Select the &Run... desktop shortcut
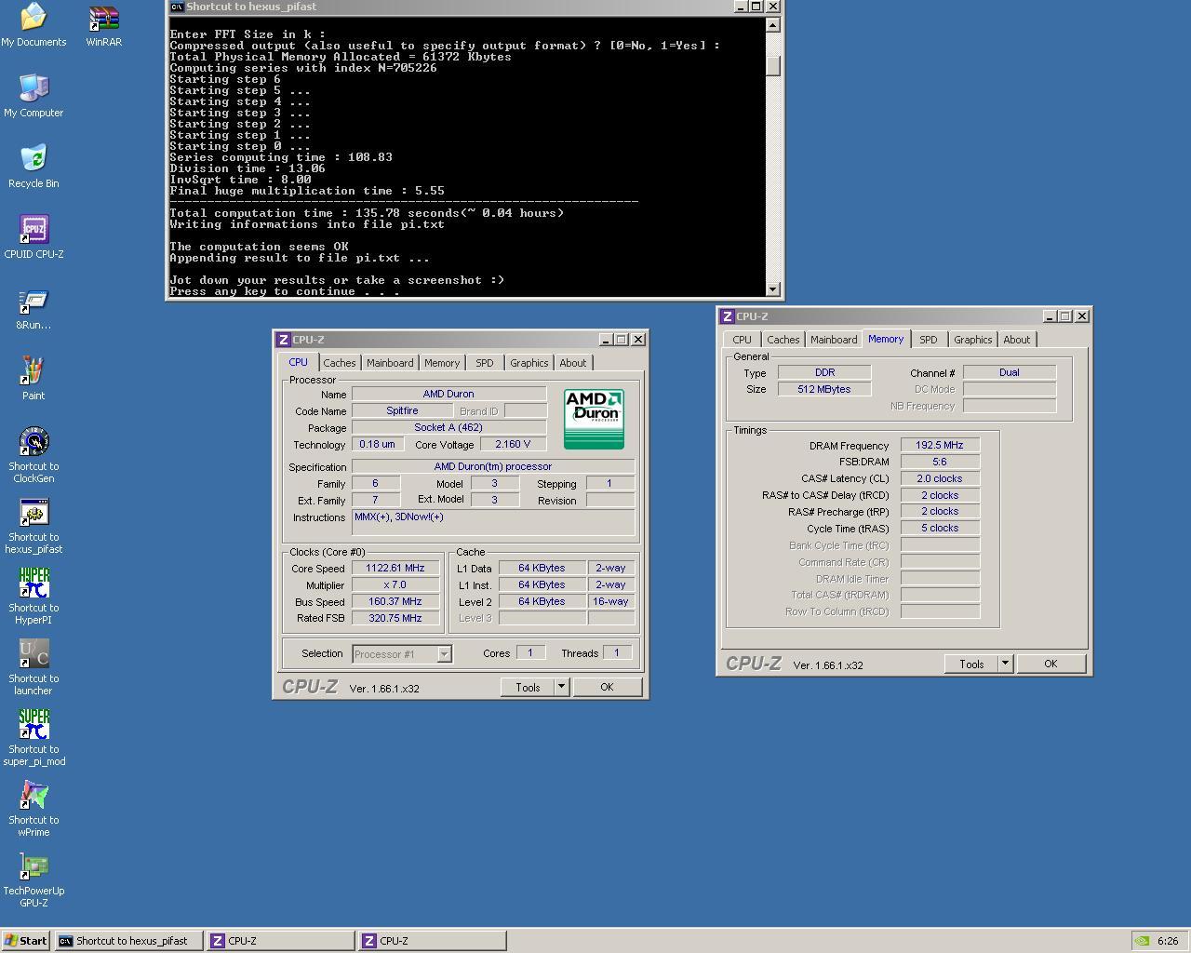This screenshot has width=1191, height=953. pyautogui.click(x=33, y=307)
